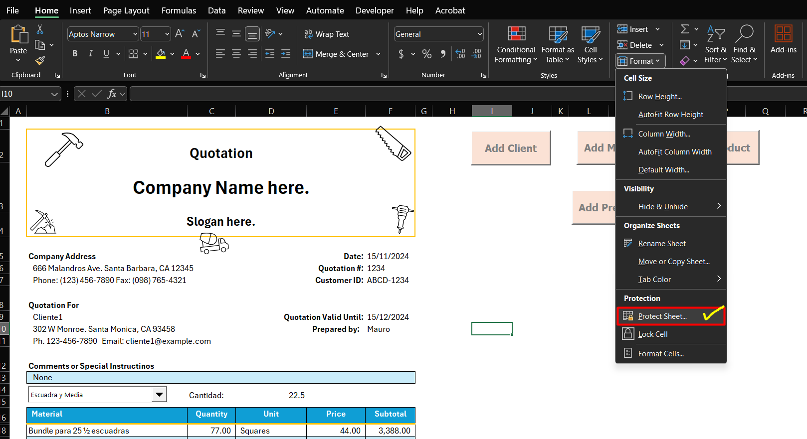Click the Cut scissors icon
807x439 pixels.
pyautogui.click(x=40, y=29)
